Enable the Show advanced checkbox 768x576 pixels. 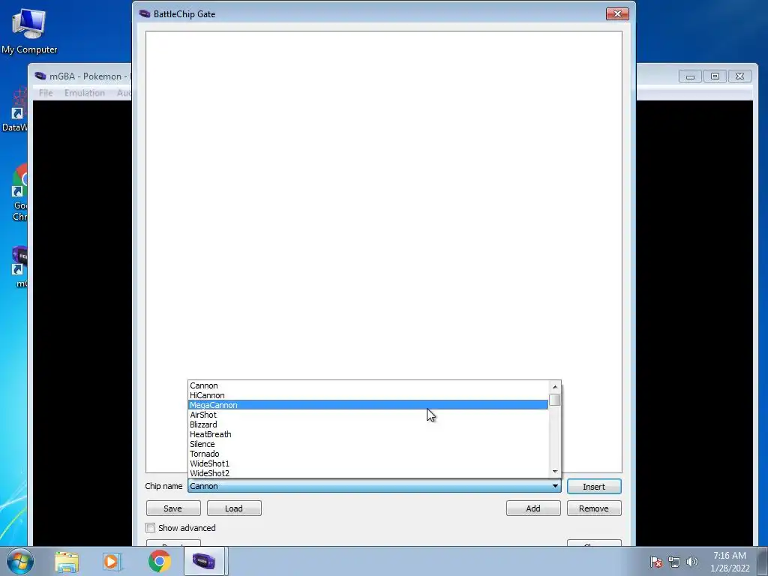[x=150, y=528]
